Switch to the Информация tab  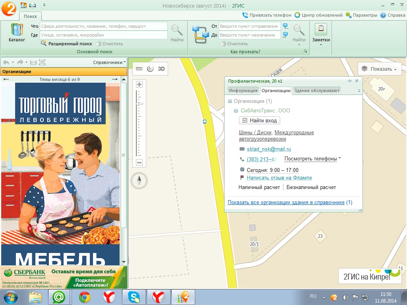pos(243,91)
